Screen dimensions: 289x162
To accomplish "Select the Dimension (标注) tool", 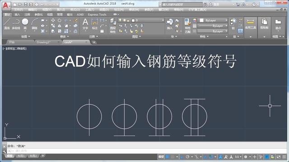I will [94, 24].
